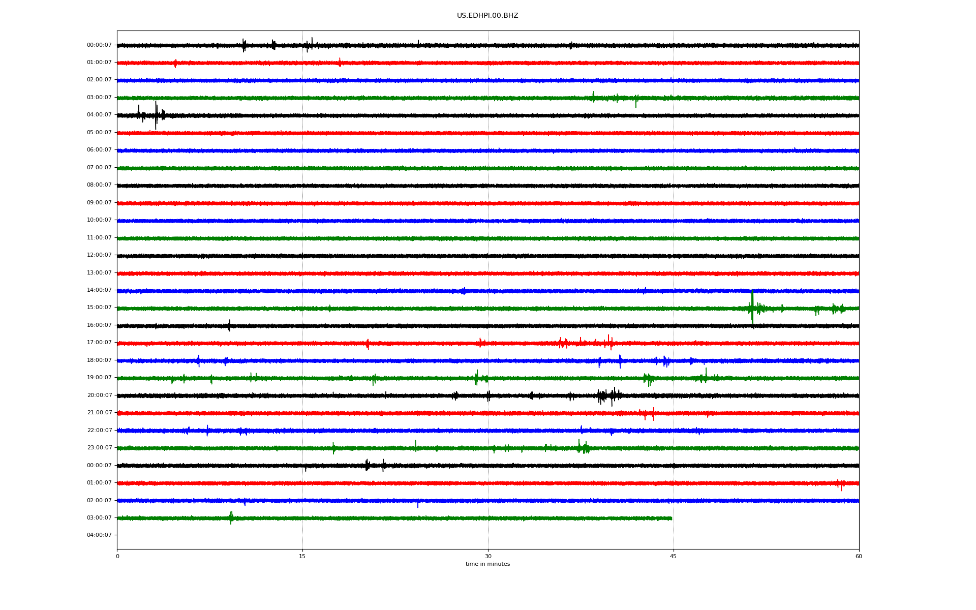Click the 12:00:07 row time label
Screen dimensions: 976x610
(99, 255)
